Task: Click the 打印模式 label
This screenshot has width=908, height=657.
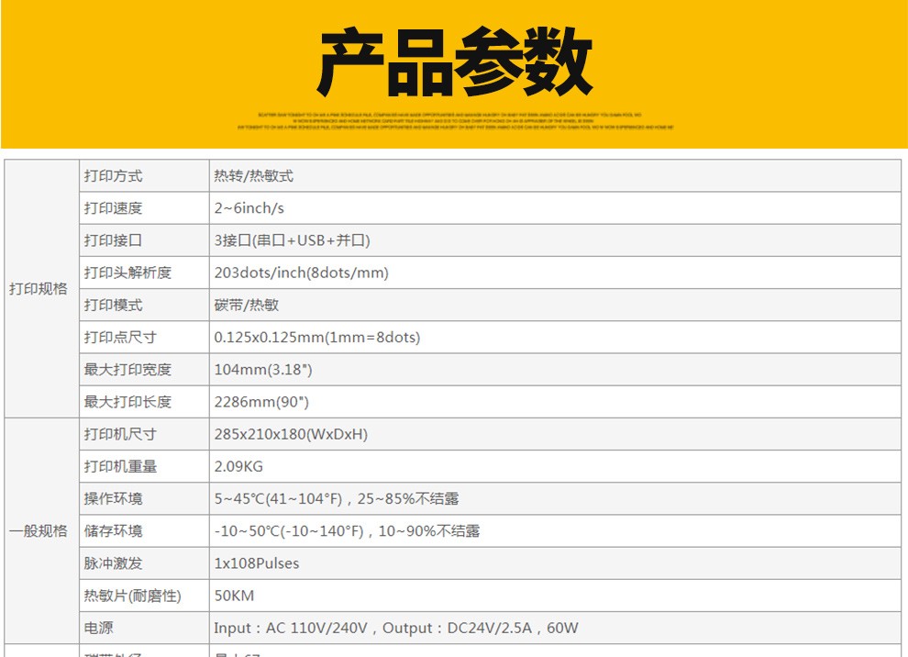Action: (113, 306)
